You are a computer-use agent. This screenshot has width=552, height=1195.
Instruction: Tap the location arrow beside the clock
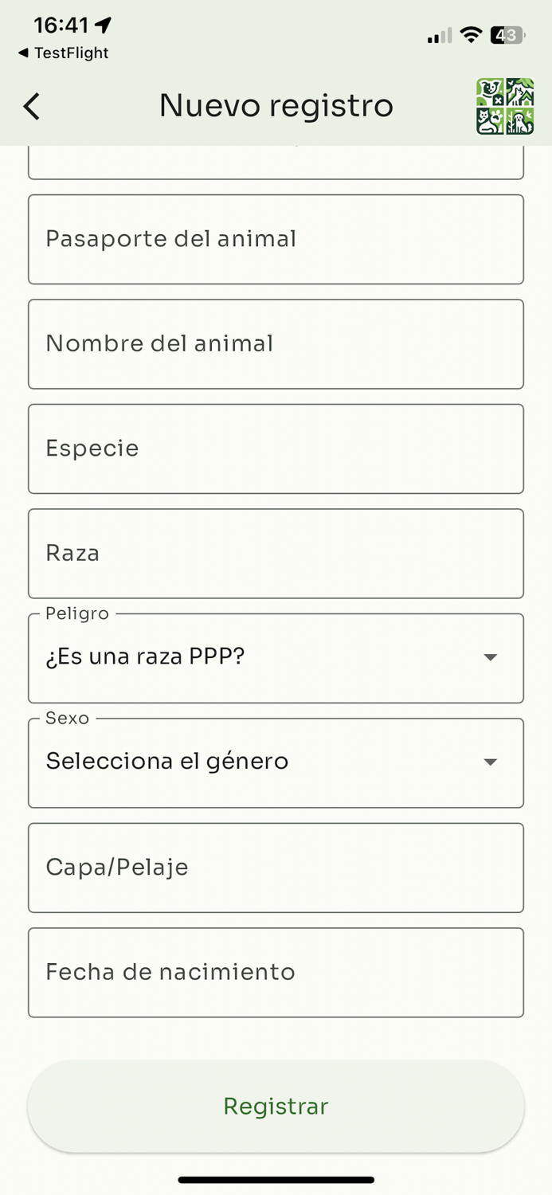coord(102,24)
